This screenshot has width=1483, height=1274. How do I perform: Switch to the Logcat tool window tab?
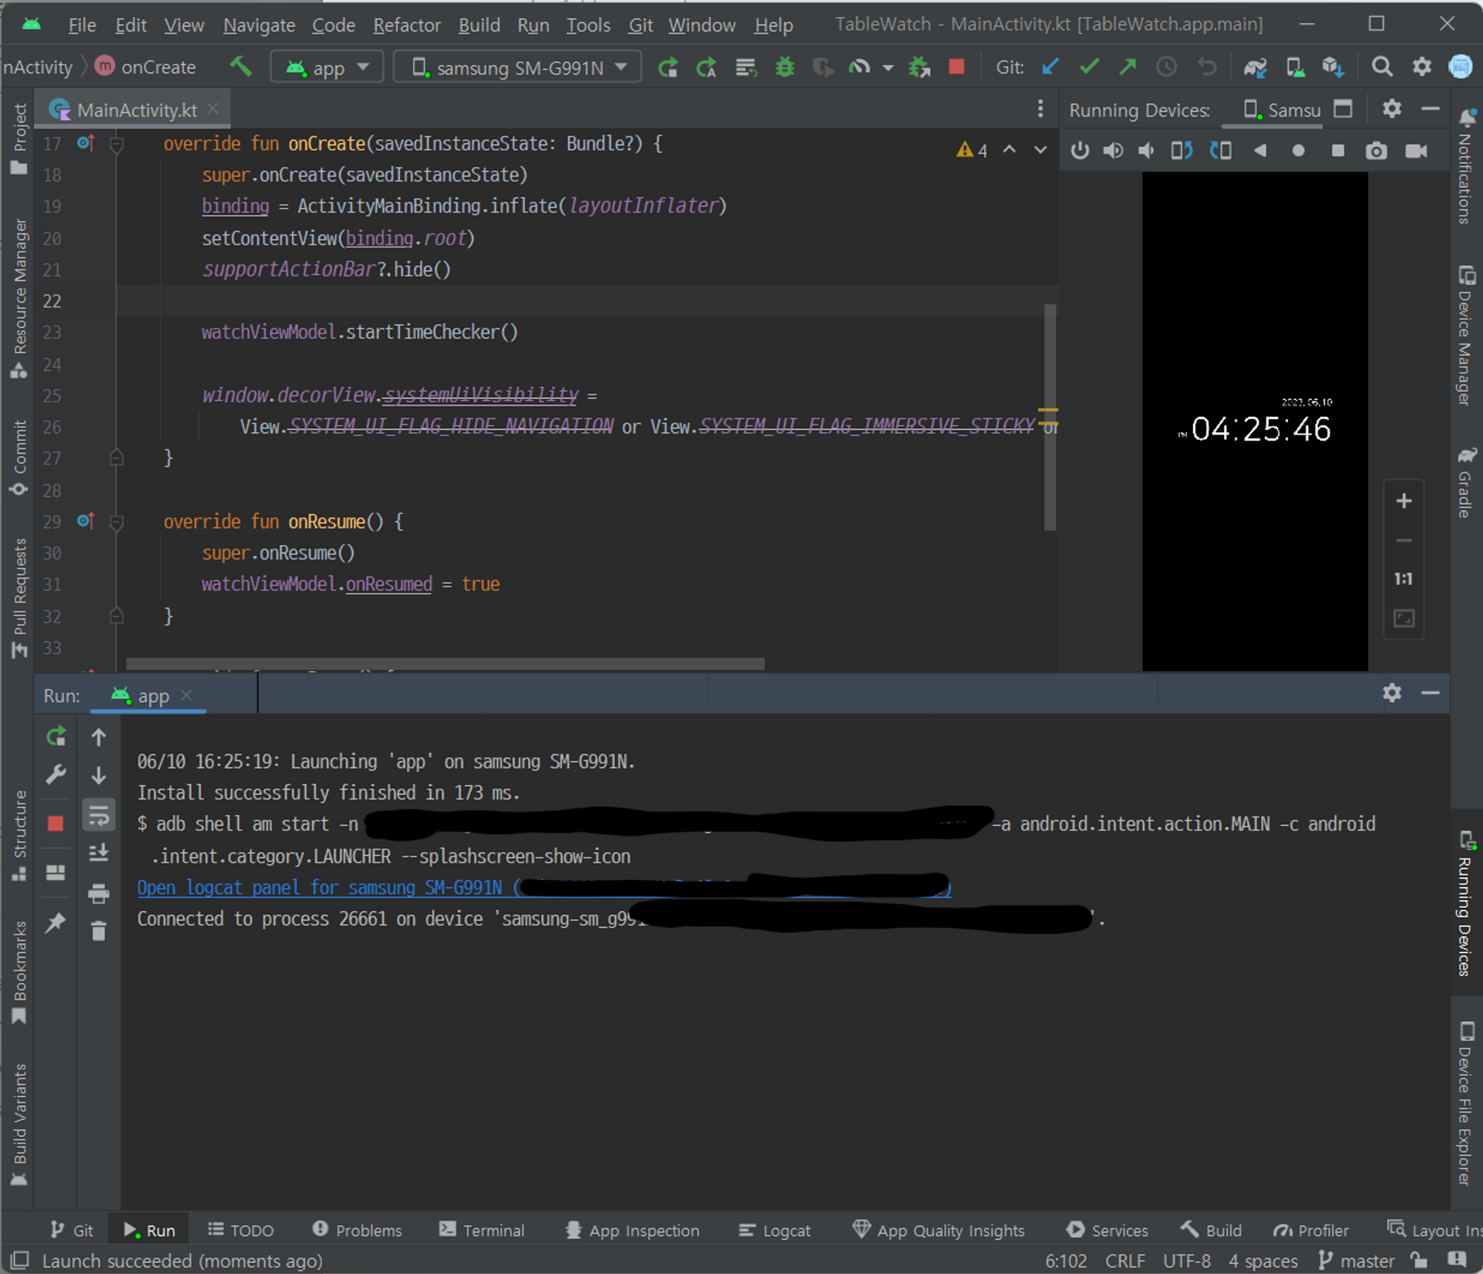point(775,1230)
